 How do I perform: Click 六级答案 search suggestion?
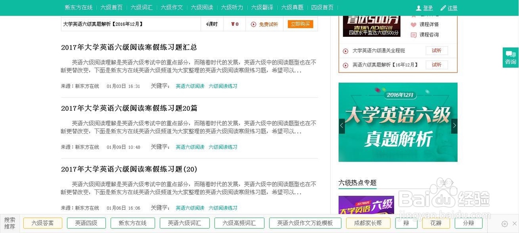pyautogui.click(x=43, y=223)
